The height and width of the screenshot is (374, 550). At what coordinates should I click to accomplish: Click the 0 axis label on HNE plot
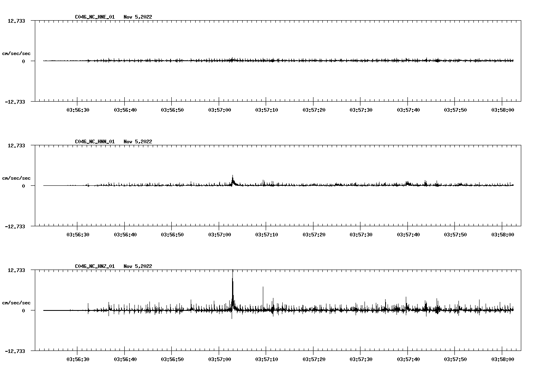tap(23, 62)
